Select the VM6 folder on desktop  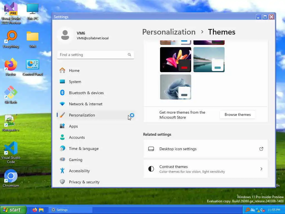[x=33, y=39]
